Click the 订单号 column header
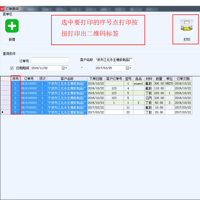The height and width of the screenshot is (200, 200). [29, 79]
